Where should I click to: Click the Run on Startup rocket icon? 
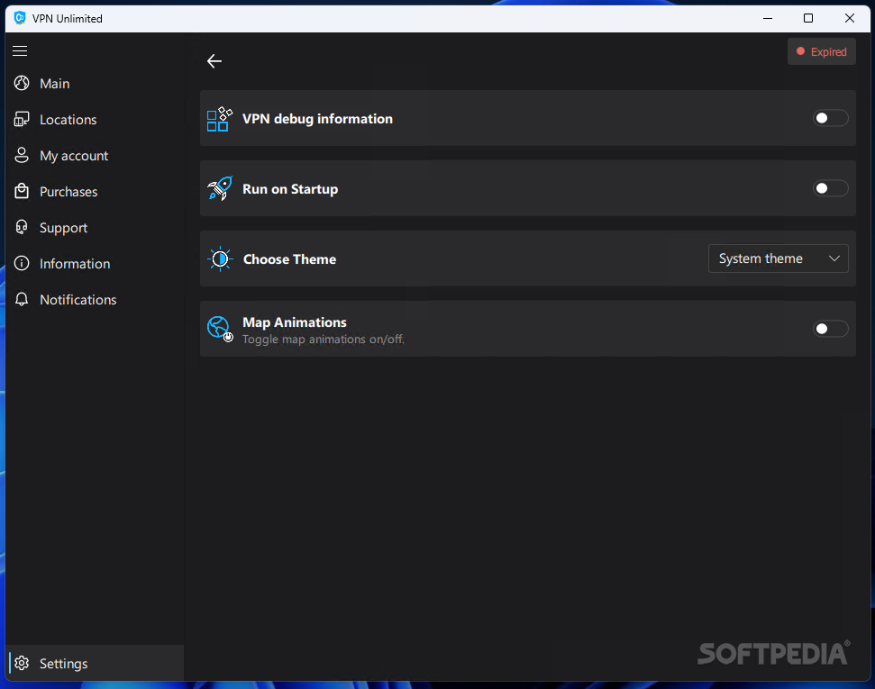pos(220,188)
